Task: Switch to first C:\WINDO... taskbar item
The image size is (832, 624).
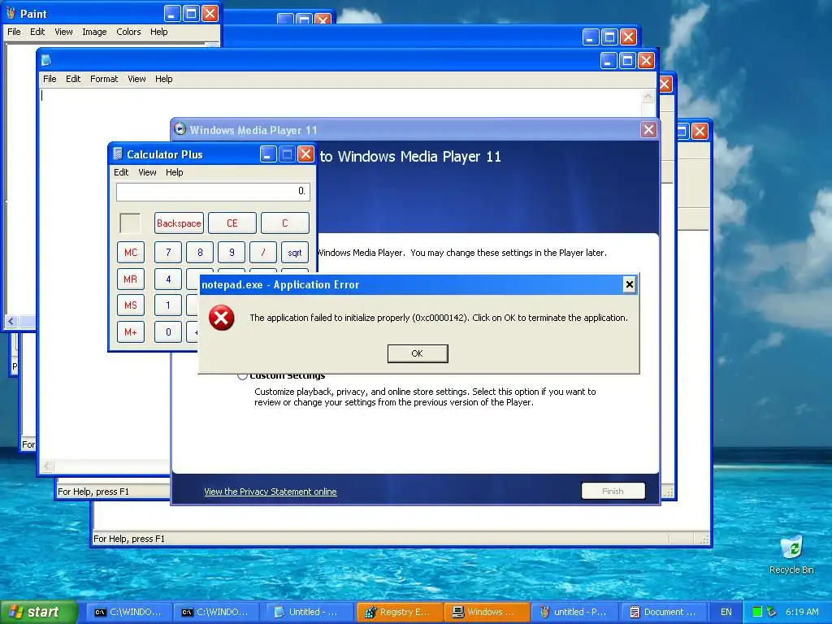Action: click(128, 612)
